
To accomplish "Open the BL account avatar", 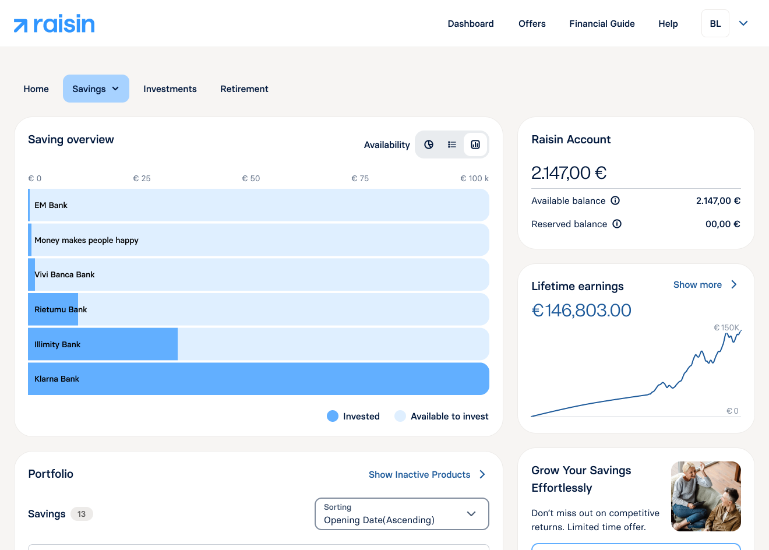I will tap(715, 23).
